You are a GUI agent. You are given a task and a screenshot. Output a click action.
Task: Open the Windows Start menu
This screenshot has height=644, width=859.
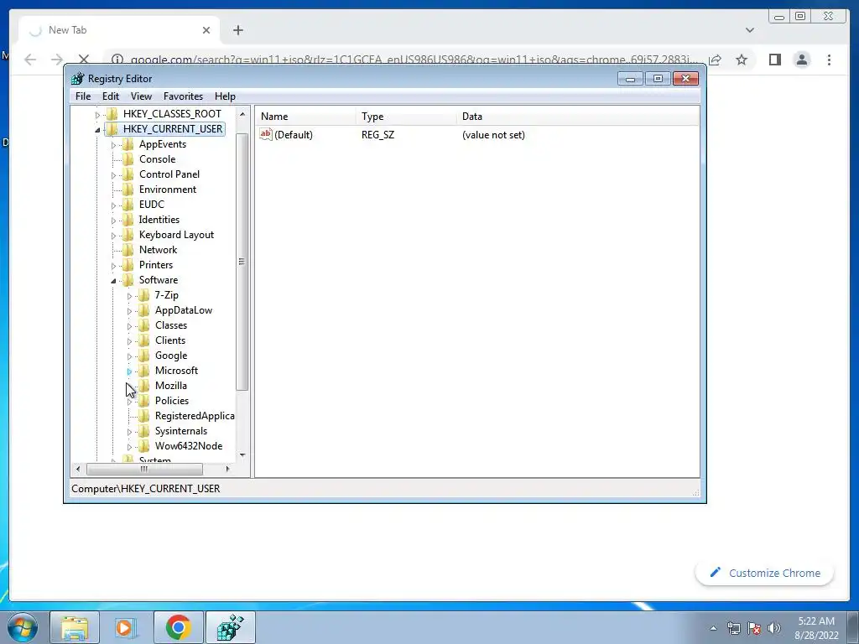(x=23, y=627)
